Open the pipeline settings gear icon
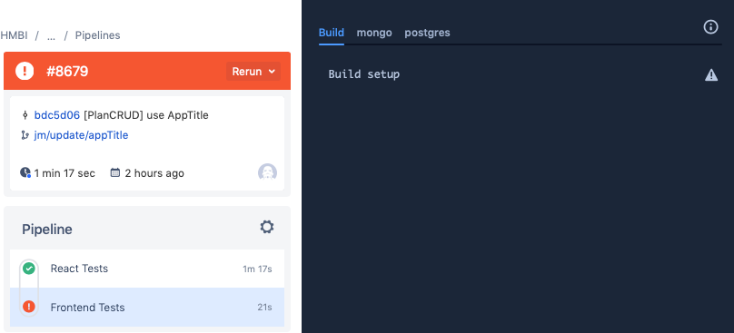Image resolution: width=734 pixels, height=333 pixels. [267, 228]
